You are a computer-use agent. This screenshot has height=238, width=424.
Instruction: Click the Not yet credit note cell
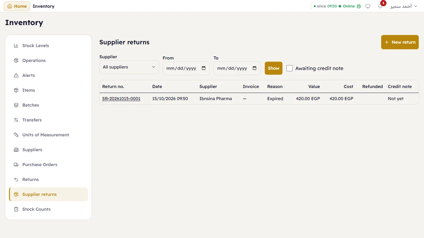point(396,99)
